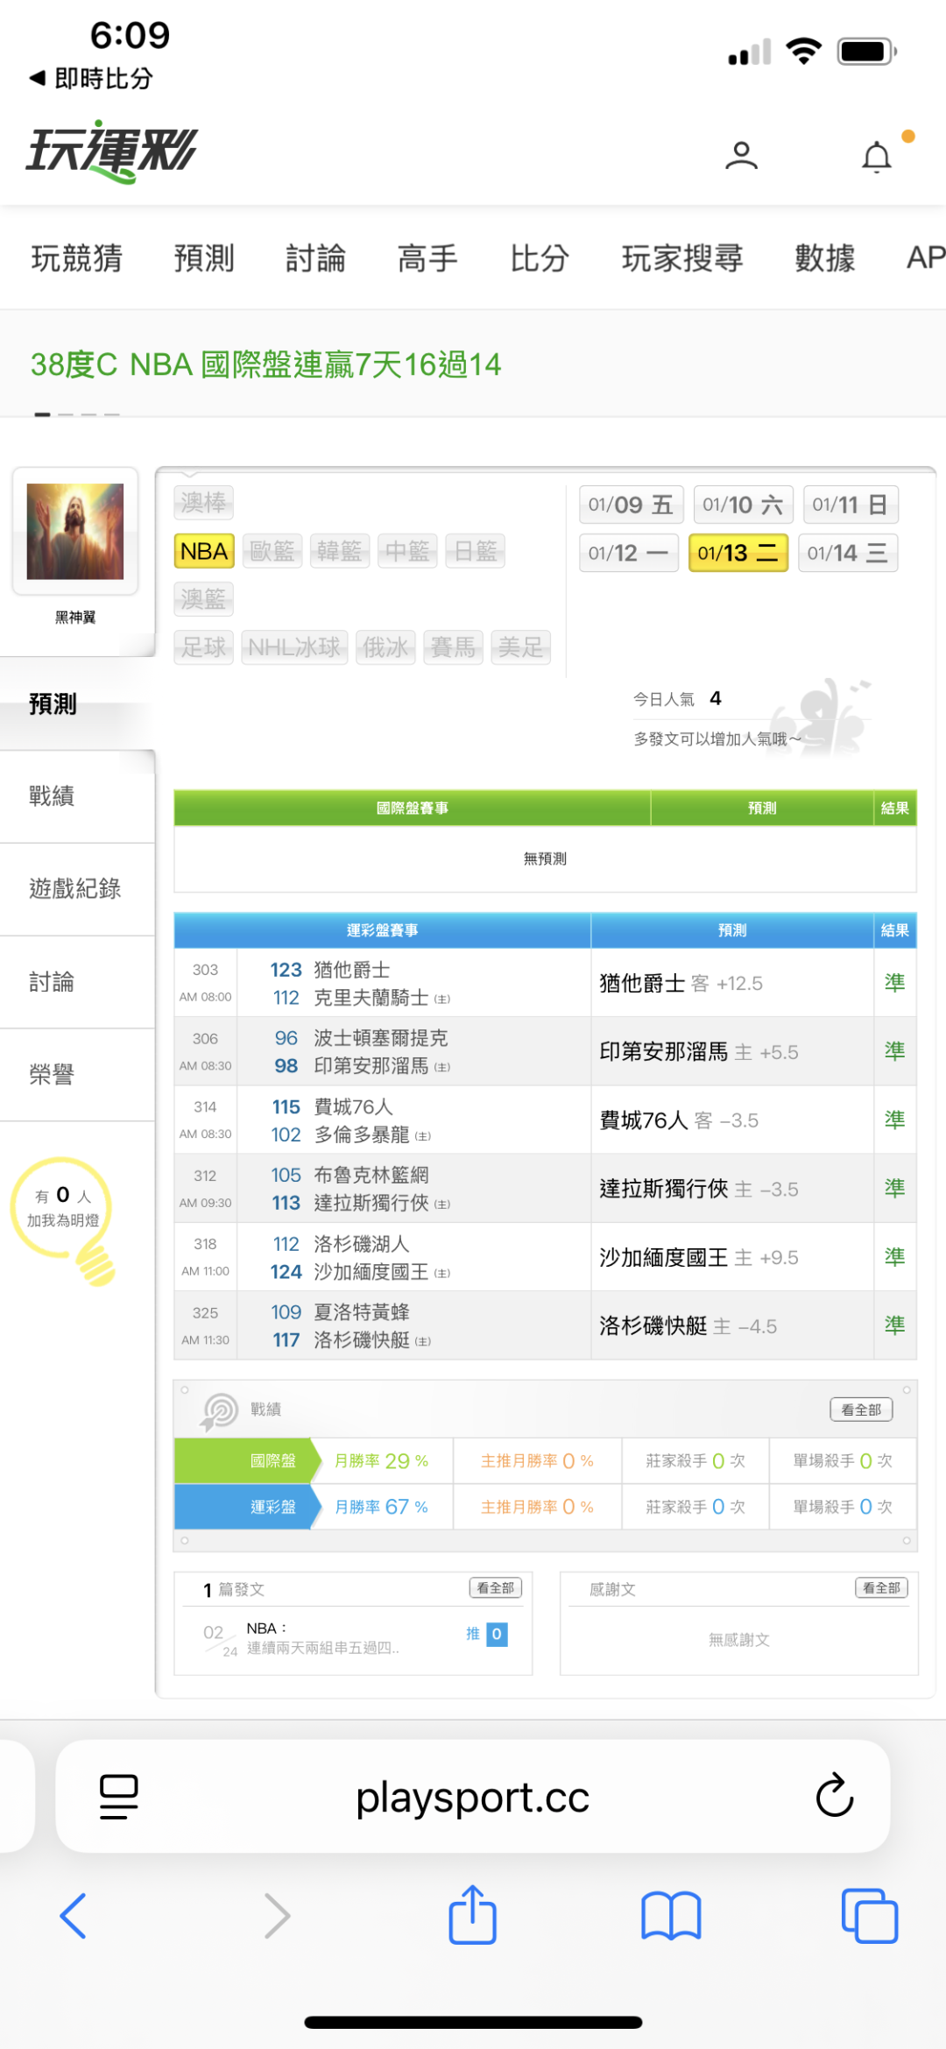This screenshot has height=2049, width=946.
Task: Tap the notification bell icon
Action: coord(877,158)
